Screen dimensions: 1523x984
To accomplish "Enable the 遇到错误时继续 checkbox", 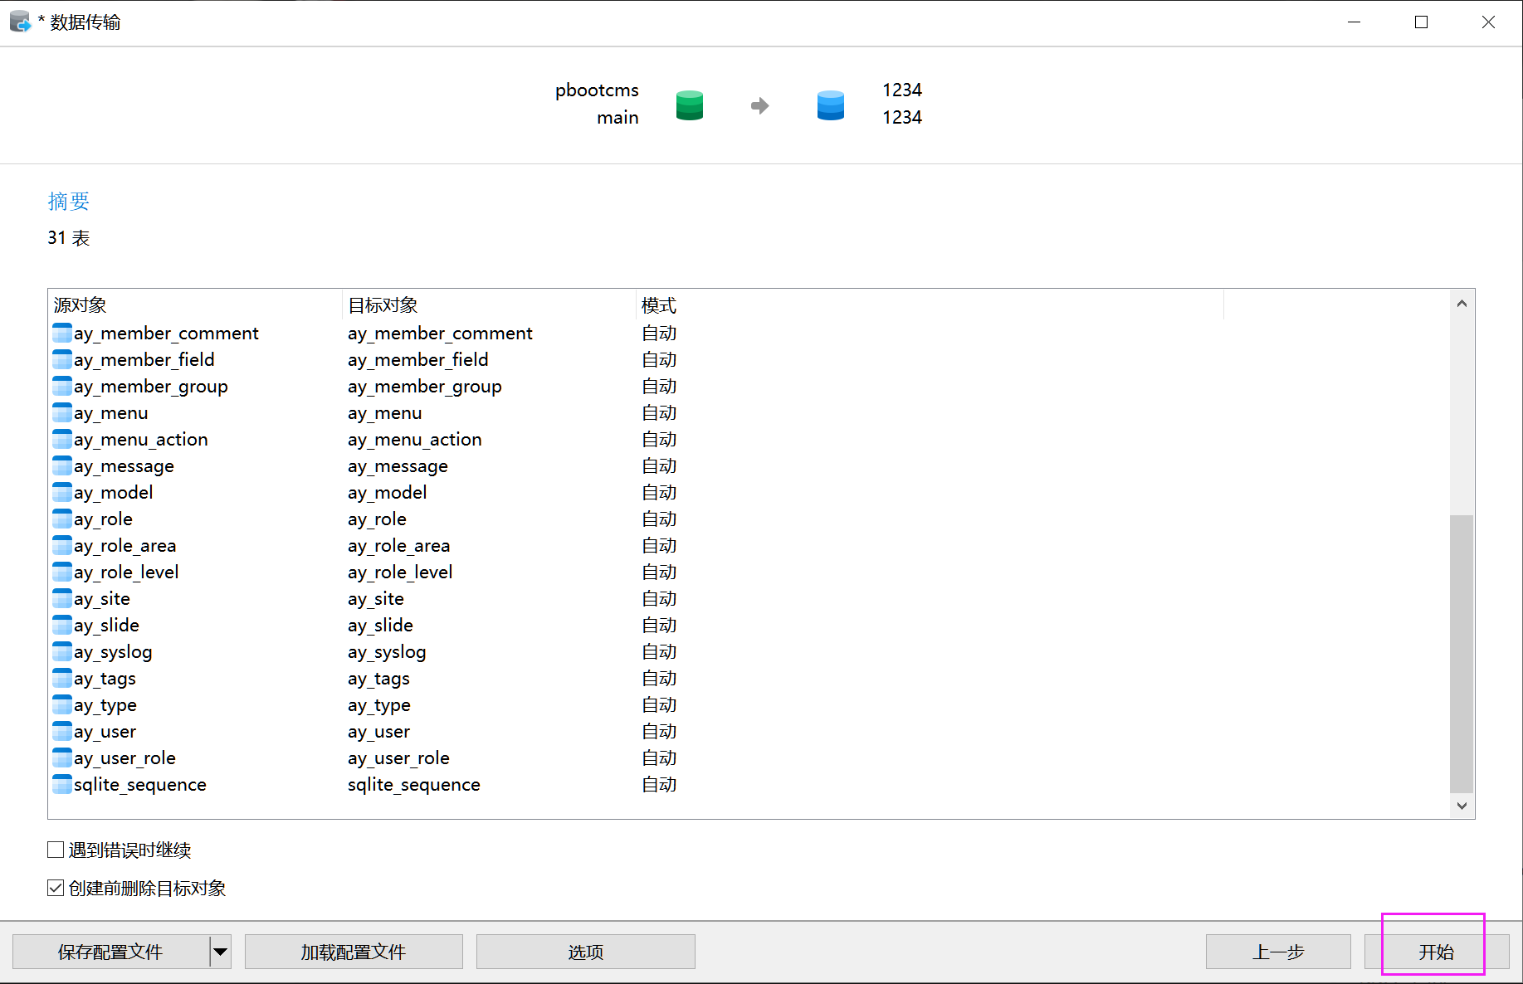I will (55, 849).
